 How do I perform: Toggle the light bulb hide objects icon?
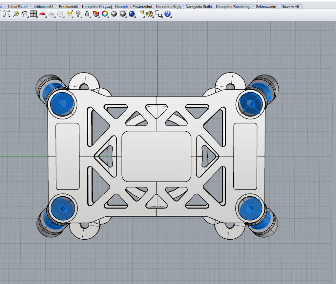[x=78, y=14]
